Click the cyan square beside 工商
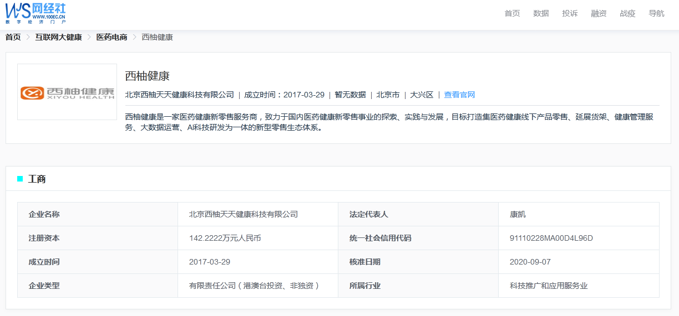 (21, 179)
